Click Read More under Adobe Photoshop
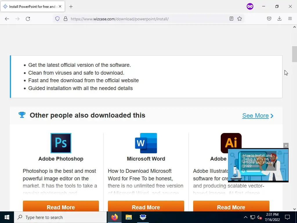 (61, 207)
